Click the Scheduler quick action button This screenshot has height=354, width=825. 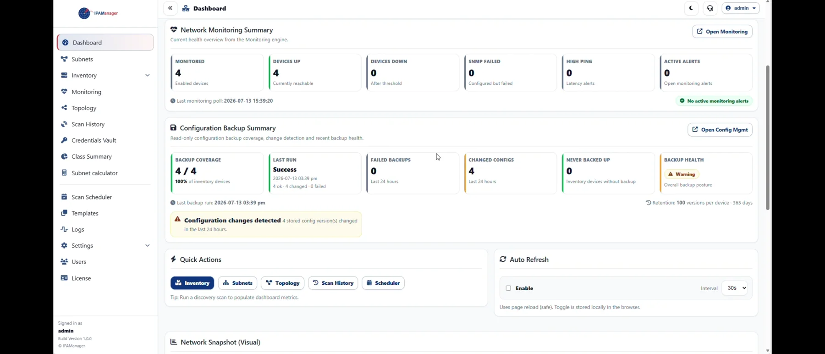[x=383, y=283]
